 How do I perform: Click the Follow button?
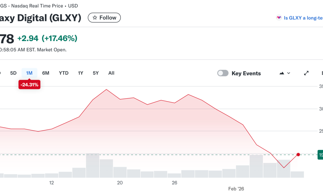pyautogui.click(x=104, y=17)
